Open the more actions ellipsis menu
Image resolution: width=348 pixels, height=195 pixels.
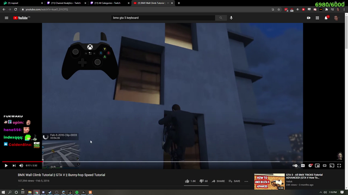246,181
